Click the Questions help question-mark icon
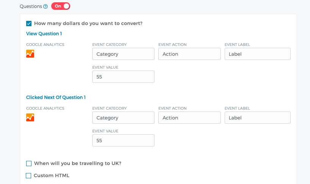Viewport: 310px width, 184px height. (46, 6)
